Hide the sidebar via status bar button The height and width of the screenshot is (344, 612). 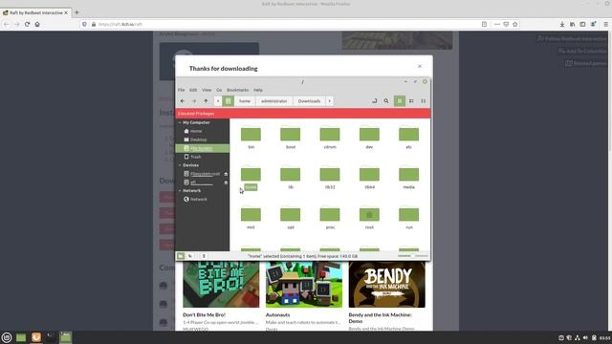[204, 256]
